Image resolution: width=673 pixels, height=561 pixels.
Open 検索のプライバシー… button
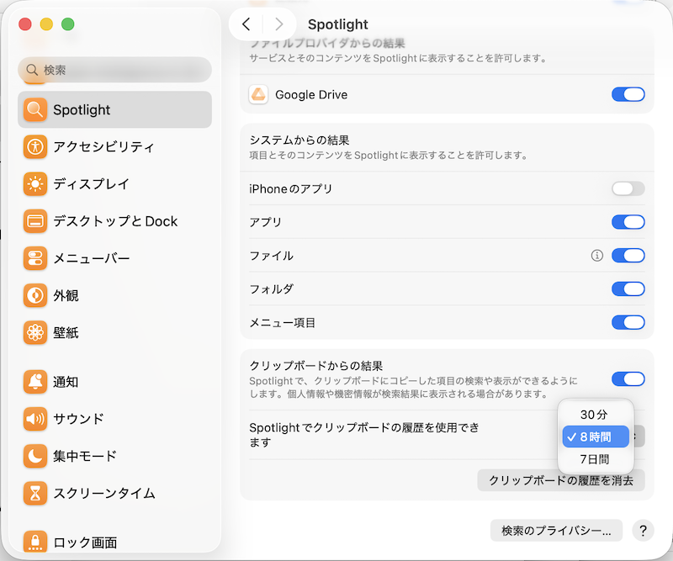(556, 531)
